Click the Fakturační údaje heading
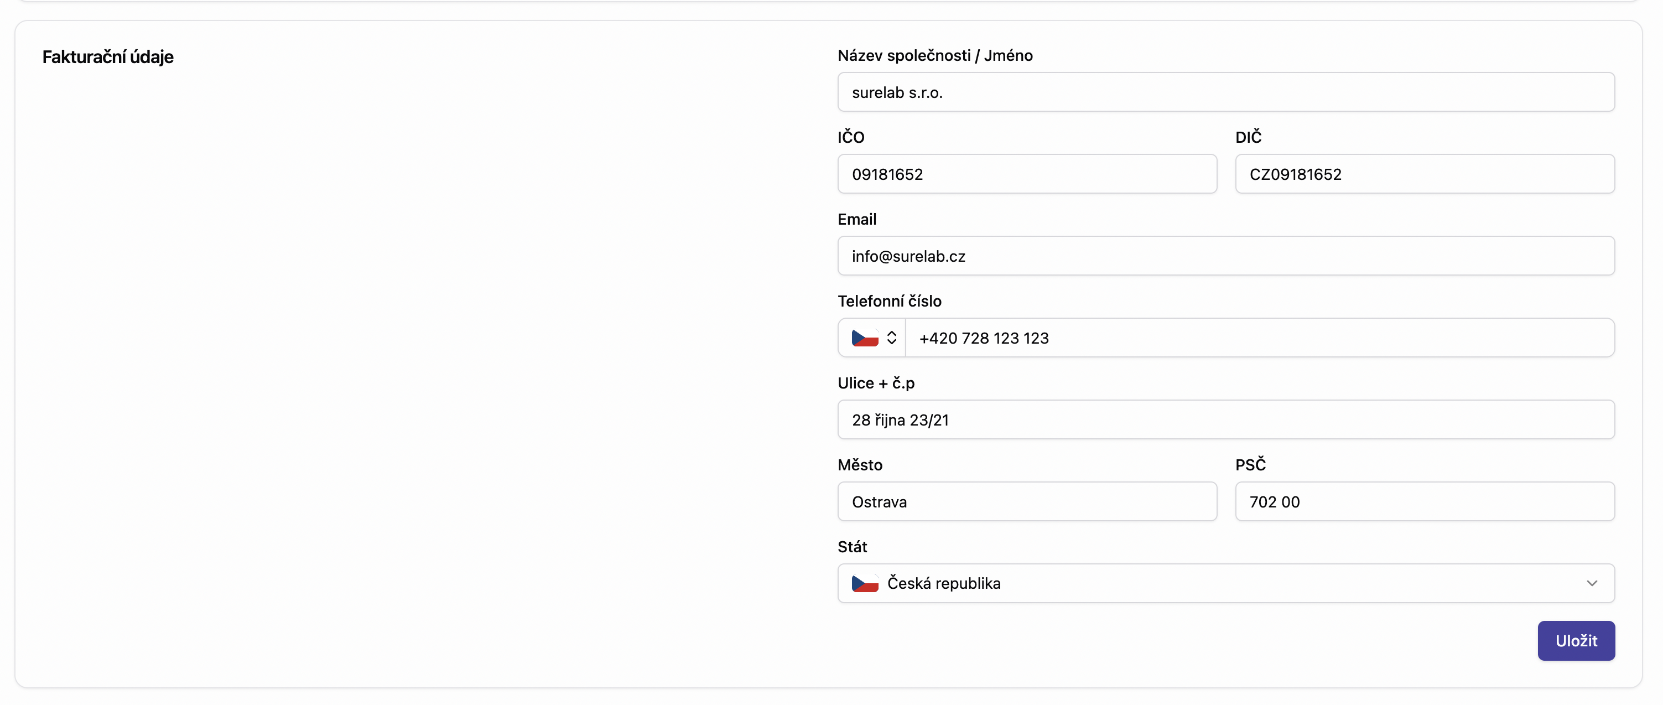 108,57
